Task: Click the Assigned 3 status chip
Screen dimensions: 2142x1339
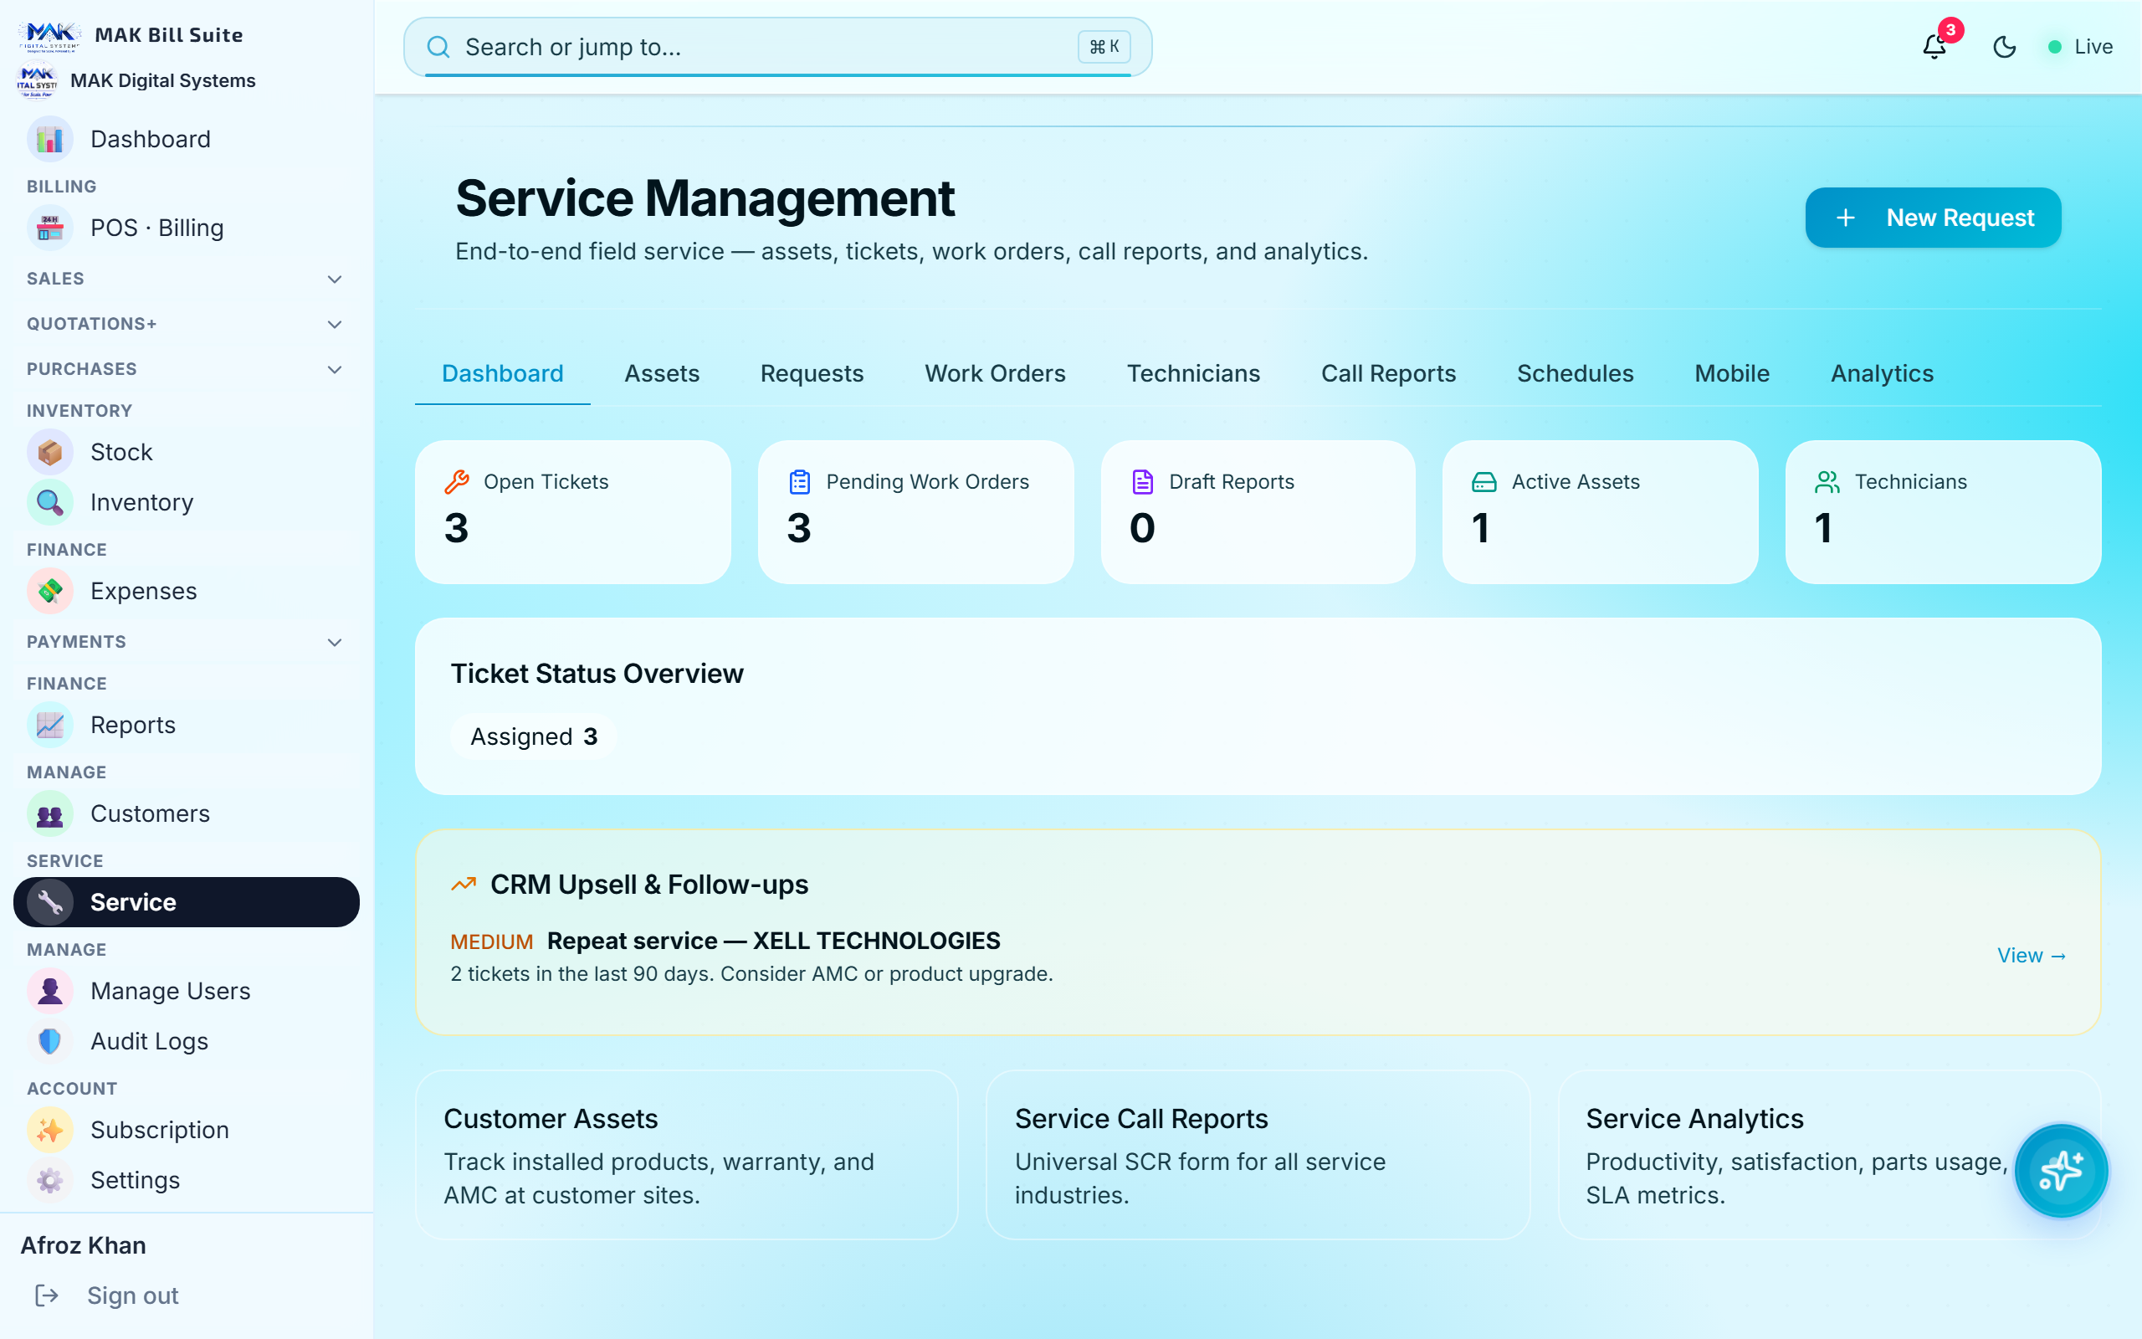Action: (x=534, y=736)
